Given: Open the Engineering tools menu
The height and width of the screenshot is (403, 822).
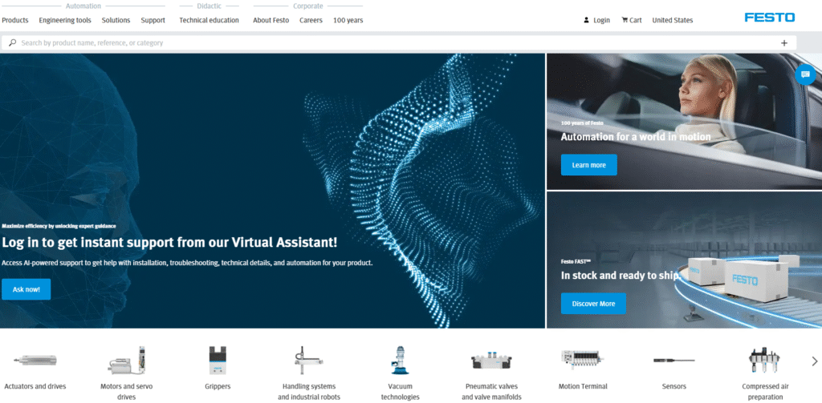Looking at the screenshot, I should [x=65, y=20].
